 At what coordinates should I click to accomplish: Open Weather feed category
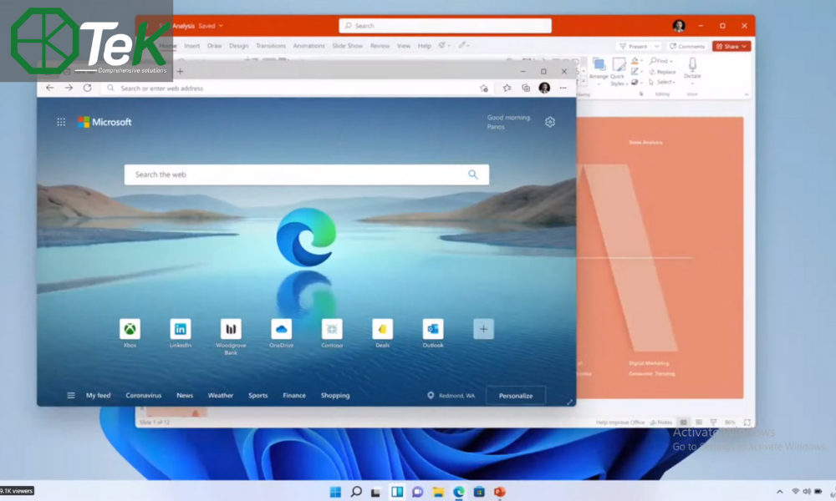pos(220,395)
